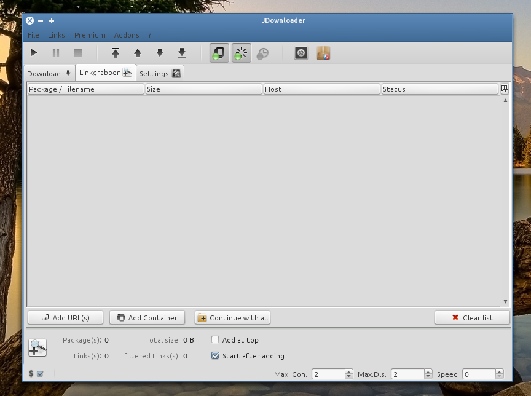Click Continue with all button
Screen dimensions: 531x396
click(x=232, y=317)
